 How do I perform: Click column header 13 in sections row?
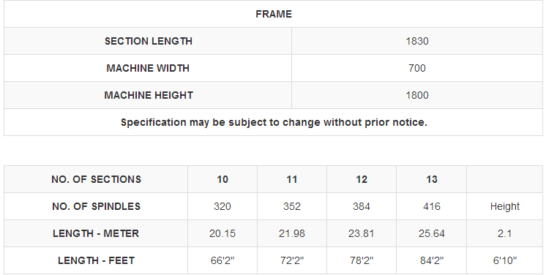click(x=431, y=179)
